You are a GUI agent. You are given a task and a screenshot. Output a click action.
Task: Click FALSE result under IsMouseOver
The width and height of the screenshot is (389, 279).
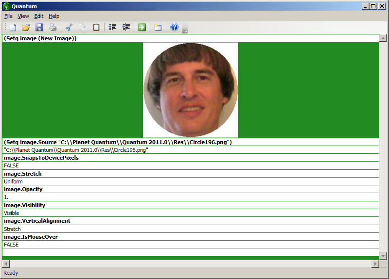(x=191, y=245)
